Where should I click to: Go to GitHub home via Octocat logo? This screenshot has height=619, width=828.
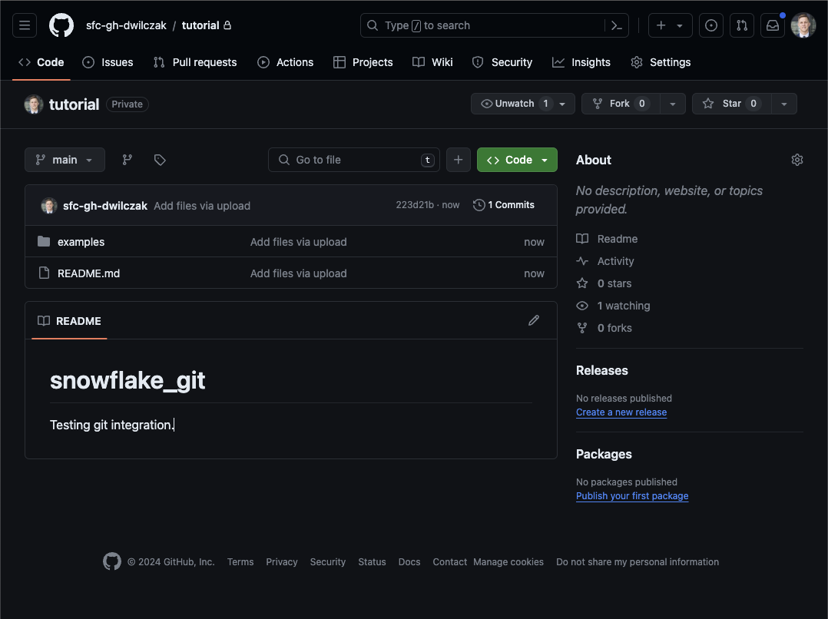click(x=61, y=25)
